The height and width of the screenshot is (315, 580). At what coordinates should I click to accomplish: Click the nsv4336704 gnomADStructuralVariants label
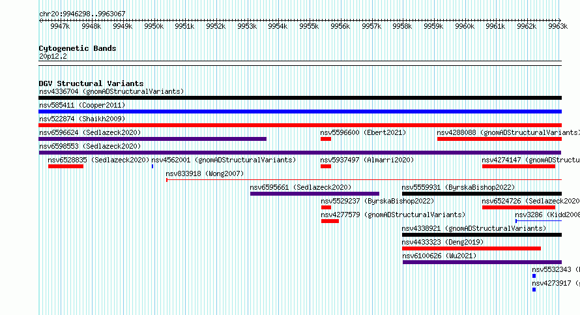111,91
